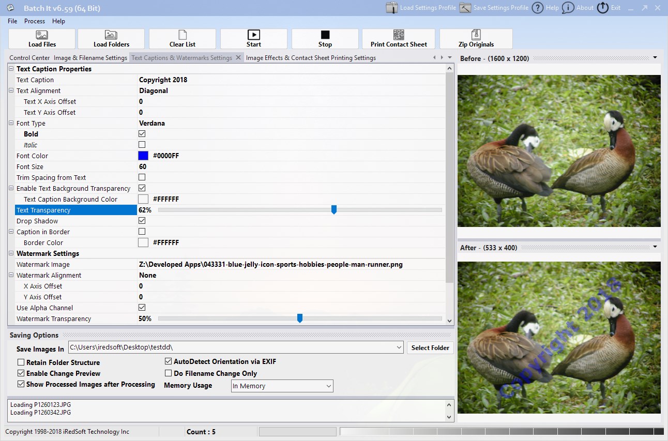Open Load Folders from the toolbar
The image size is (668, 441).
pos(111,39)
